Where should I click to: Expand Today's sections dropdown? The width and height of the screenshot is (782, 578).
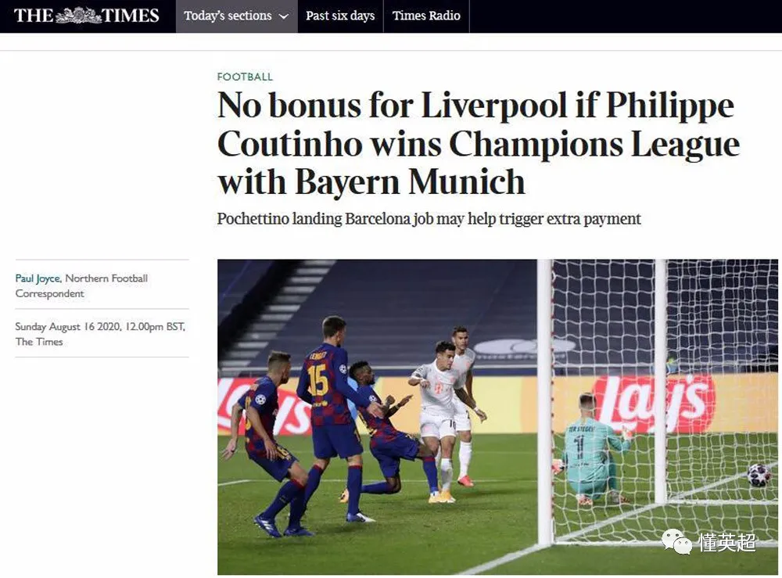tap(236, 16)
